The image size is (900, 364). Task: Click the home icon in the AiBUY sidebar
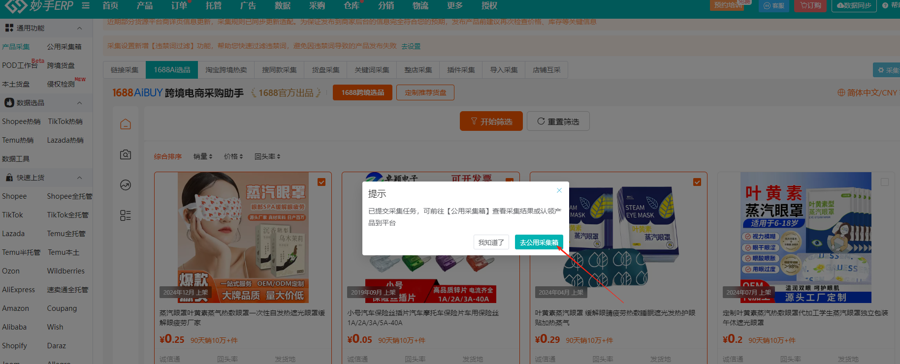[126, 124]
